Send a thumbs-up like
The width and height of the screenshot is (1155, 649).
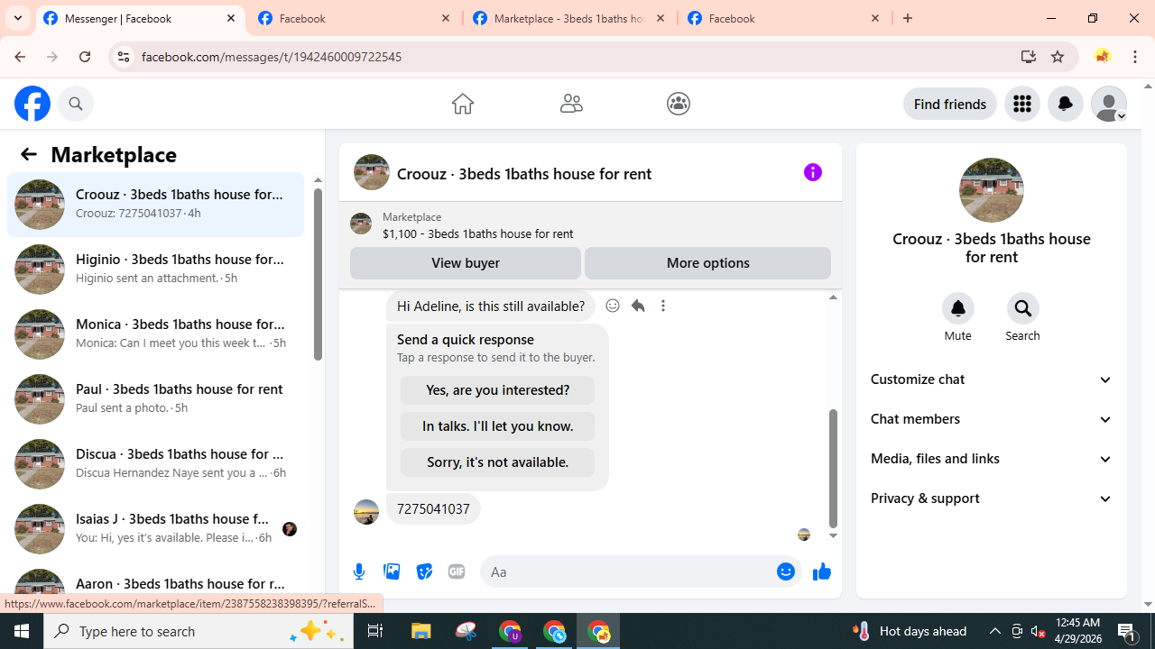coord(821,571)
